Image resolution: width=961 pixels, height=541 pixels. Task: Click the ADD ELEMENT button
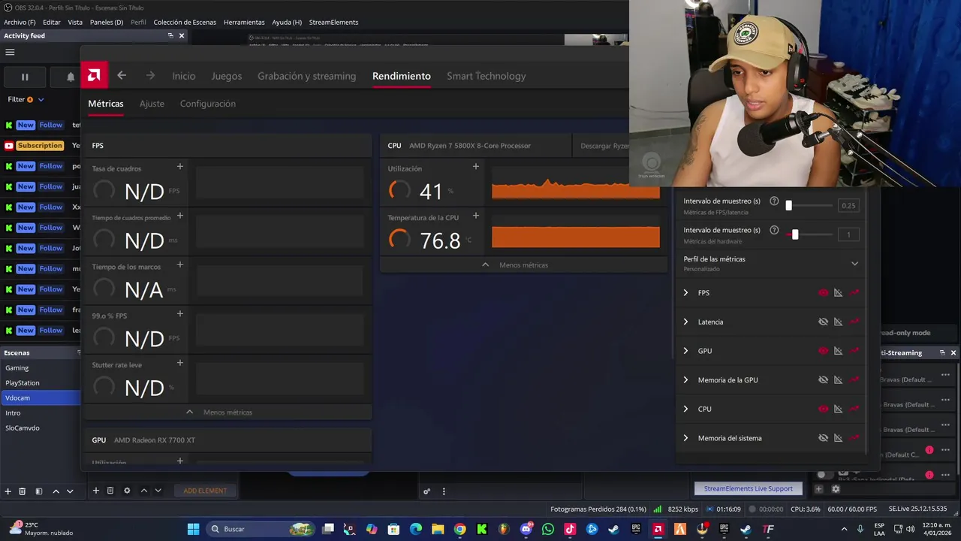tap(205, 491)
